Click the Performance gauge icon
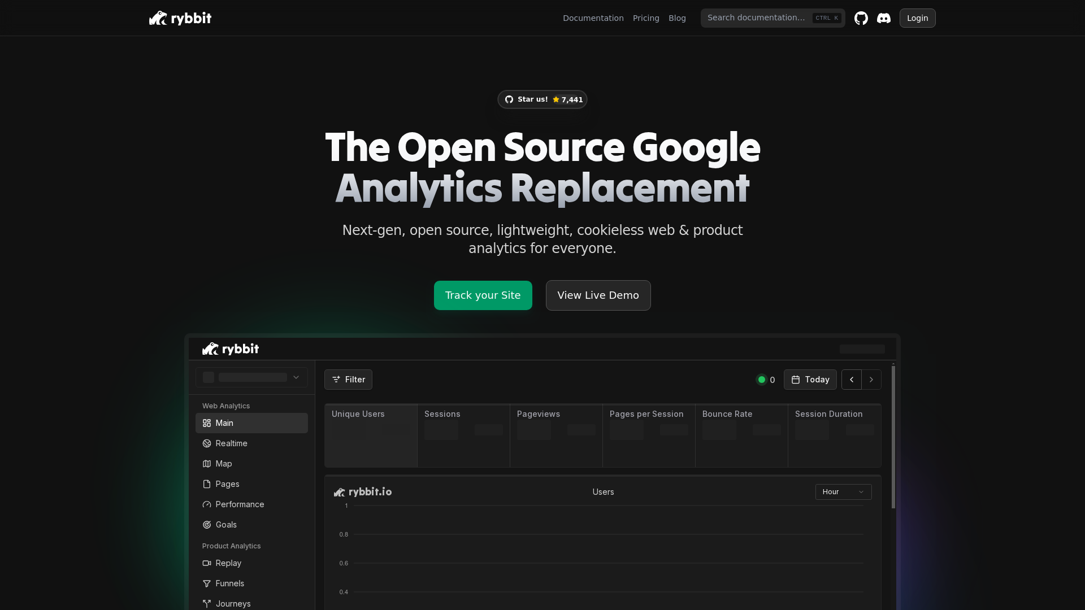The height and width of the screenshot is (610, 1085). [207, 504]
